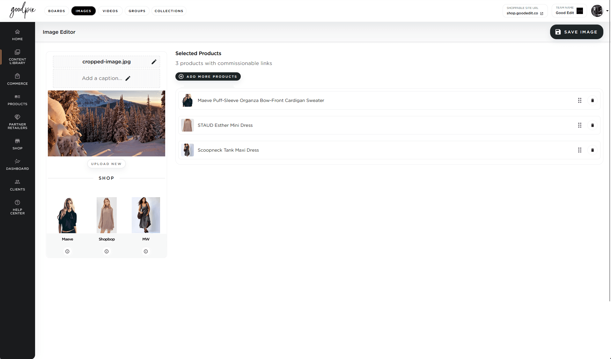The width and height of the screenshot is (611, 359).
Task: Click the Maeve product thumbnail under SHOP
Action: (67, 215)
